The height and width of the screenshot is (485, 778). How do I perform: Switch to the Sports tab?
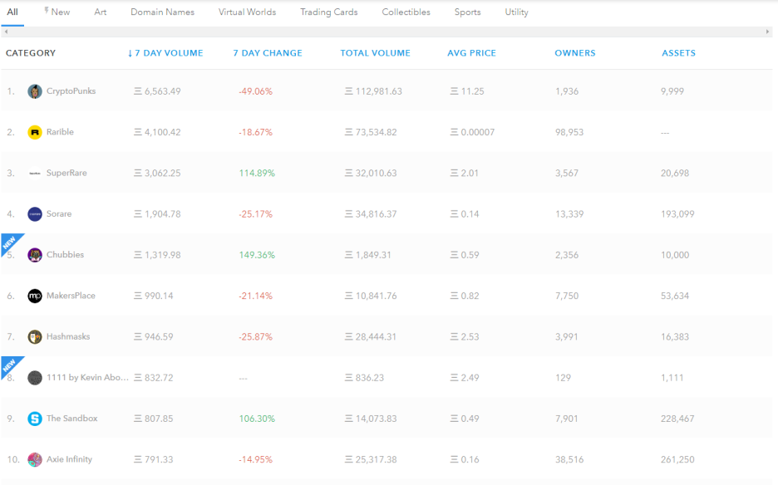[467, 12]
